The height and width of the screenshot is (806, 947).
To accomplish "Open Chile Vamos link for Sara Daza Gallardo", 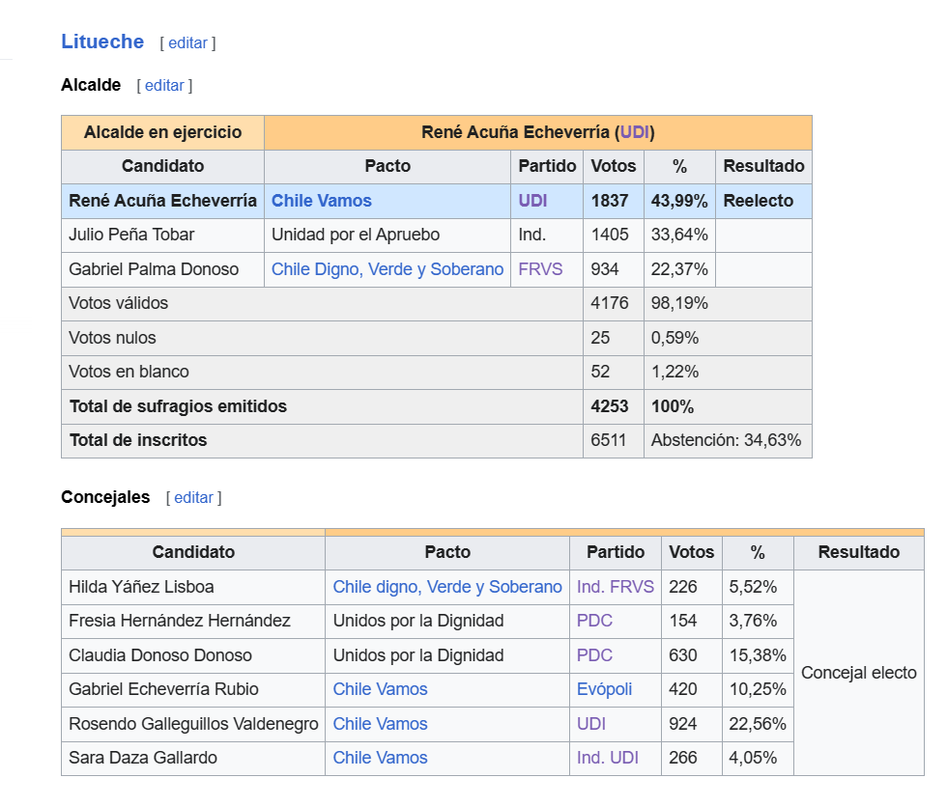I will pyautogui.click(x=381, y=758).
